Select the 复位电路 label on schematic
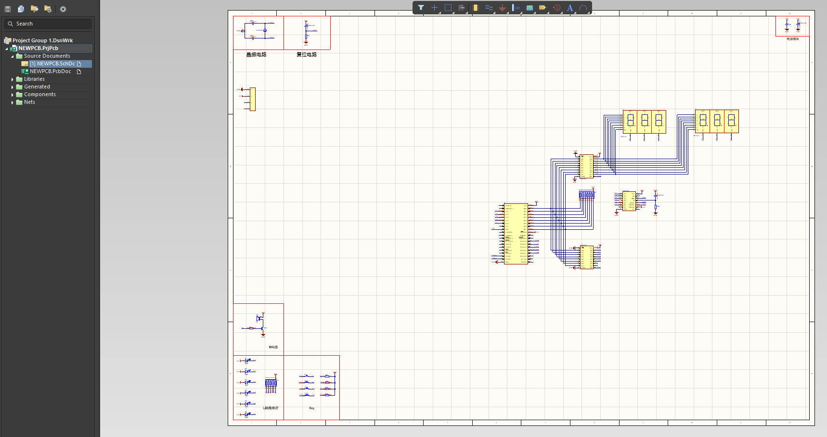This screenshot has width=827, height=437. [307, 55]
